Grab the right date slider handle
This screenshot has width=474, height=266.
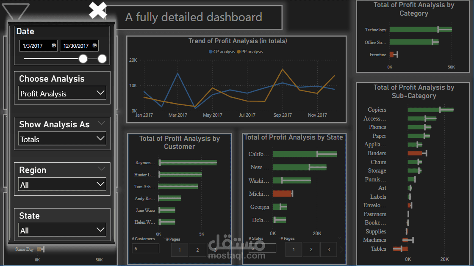[102, 59]
